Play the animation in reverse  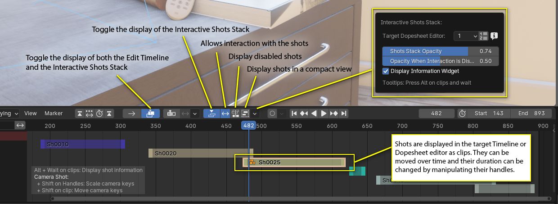[314, 113]
